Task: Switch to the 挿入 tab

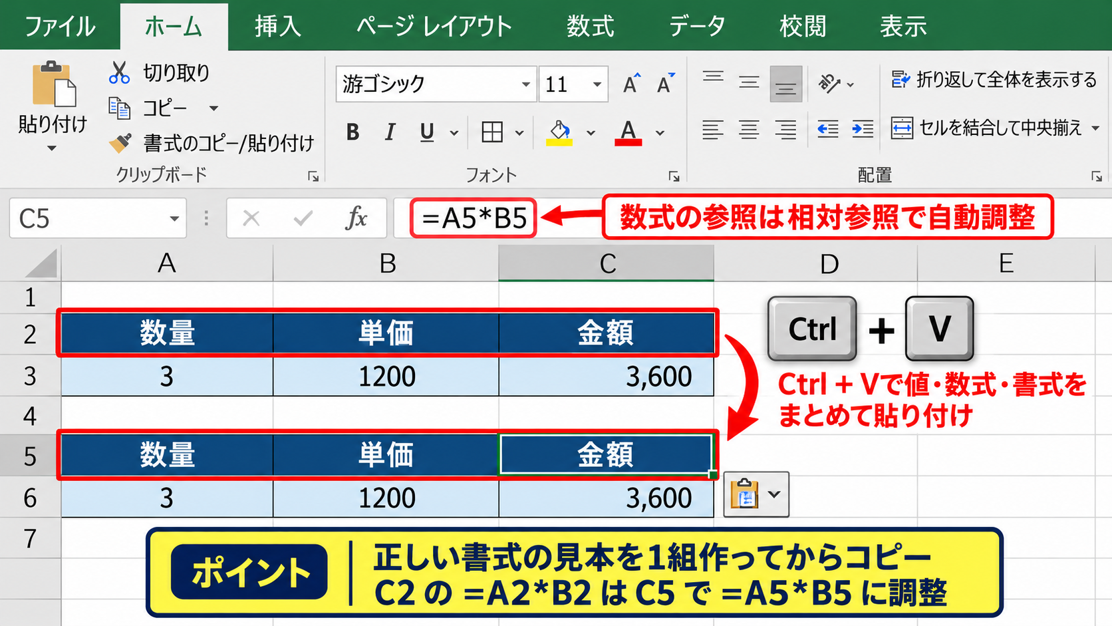Action: click(278, 27)
